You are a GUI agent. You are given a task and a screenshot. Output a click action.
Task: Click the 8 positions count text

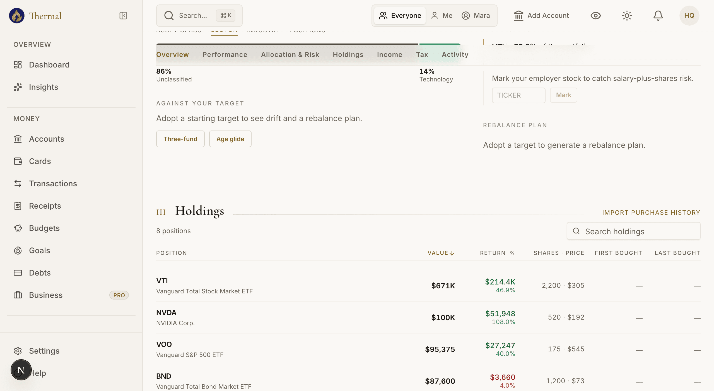click(x=173, y=231)
